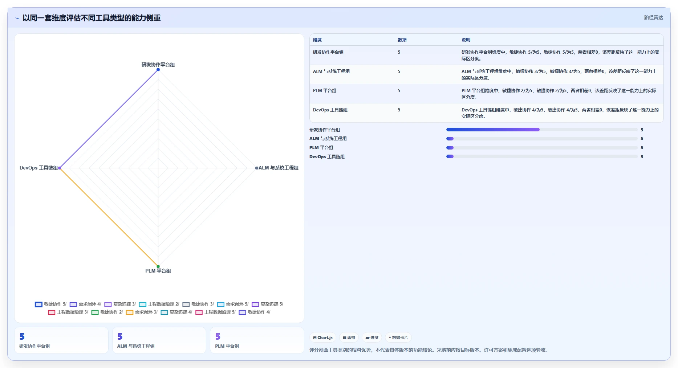
Task: Click table cell ALM 与系统工程组 in 维度 column
Action: point(331,71)
